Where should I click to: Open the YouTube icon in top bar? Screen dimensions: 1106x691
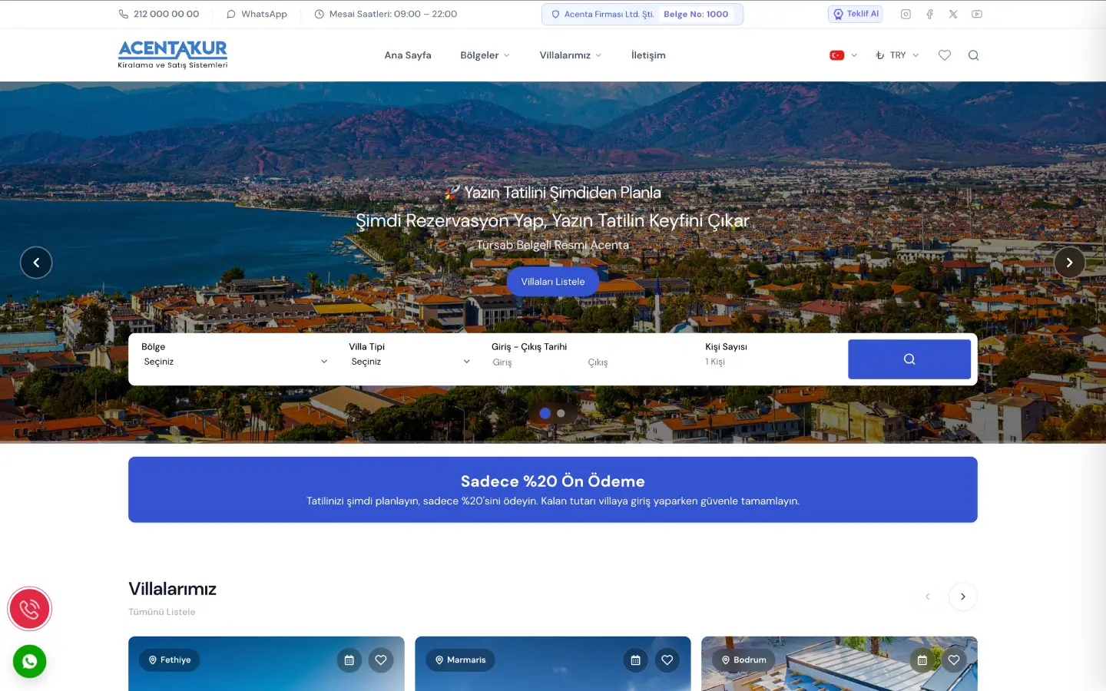(x=976, y=14)
